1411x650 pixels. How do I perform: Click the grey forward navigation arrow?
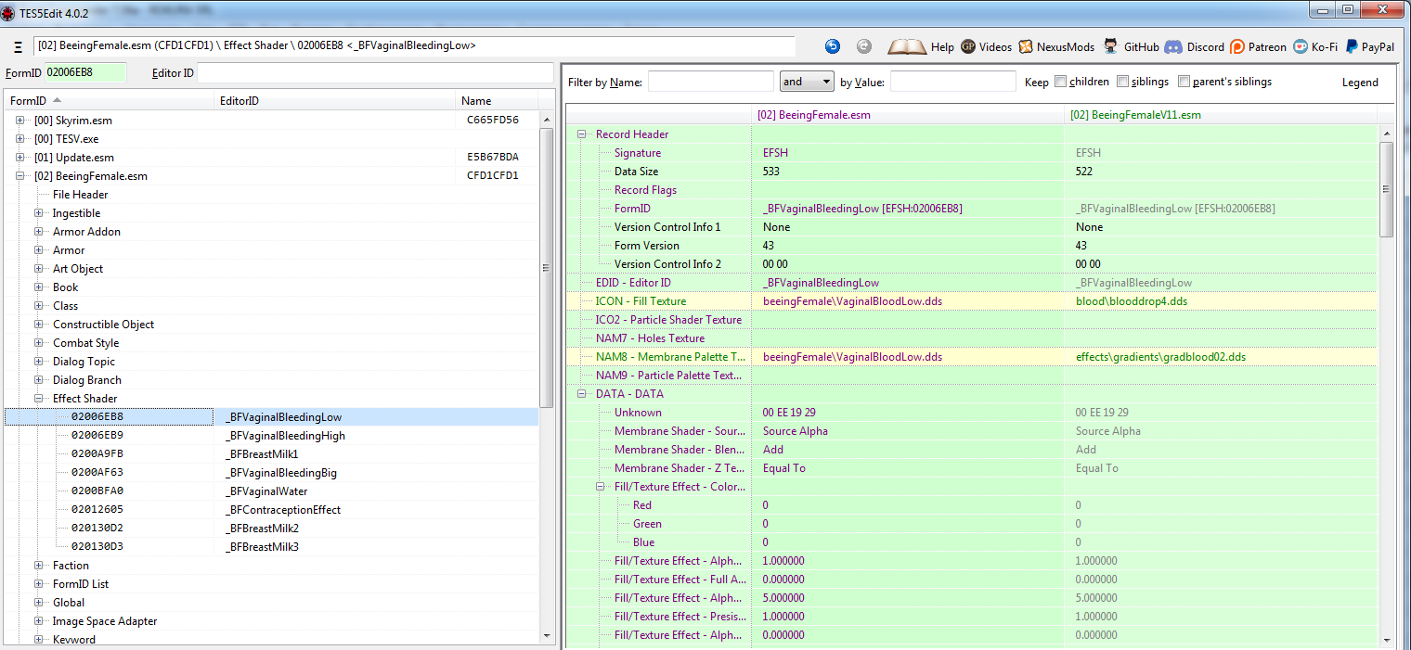tap(863, 46)
